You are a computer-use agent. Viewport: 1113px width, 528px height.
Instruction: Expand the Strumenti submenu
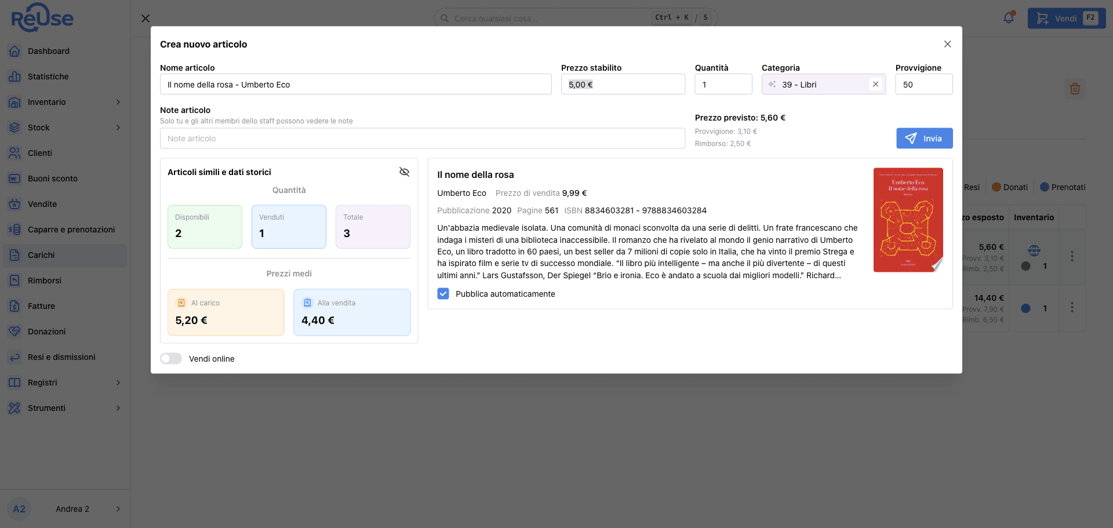coord(118,408)
